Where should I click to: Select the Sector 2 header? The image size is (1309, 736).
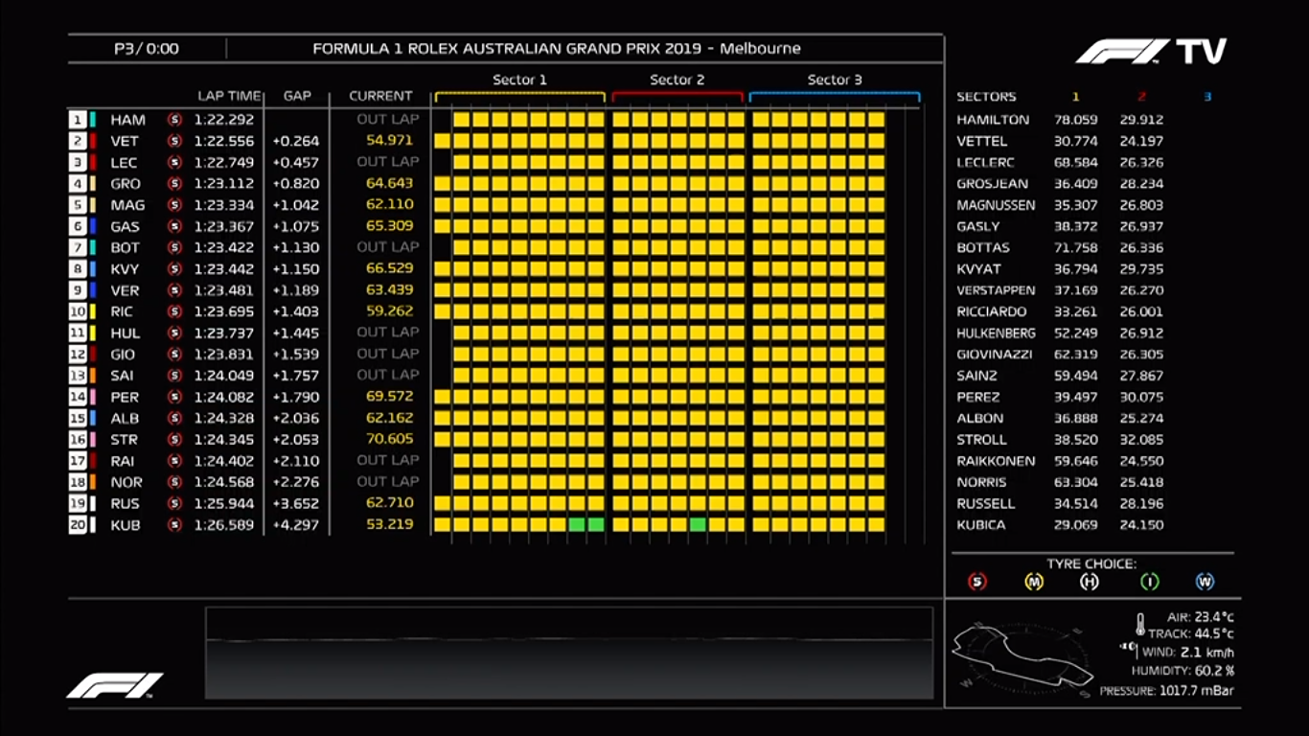(677, 80)
